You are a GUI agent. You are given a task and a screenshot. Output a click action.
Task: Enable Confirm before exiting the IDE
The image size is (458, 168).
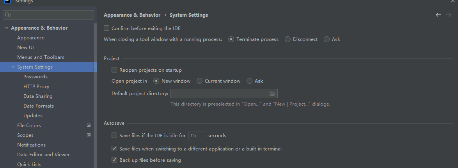107,28
